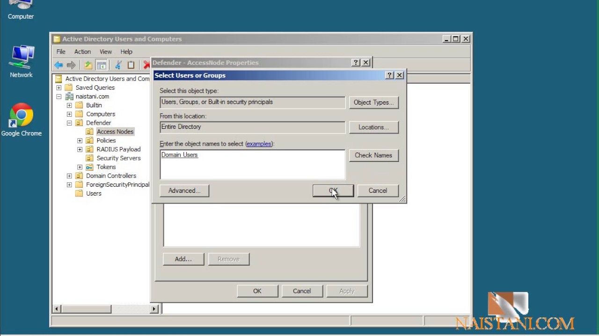The height and width of the screenshot is (336, 599).
Task: Click the right scroll arrow of tree pane
Action: coord(154,309)
